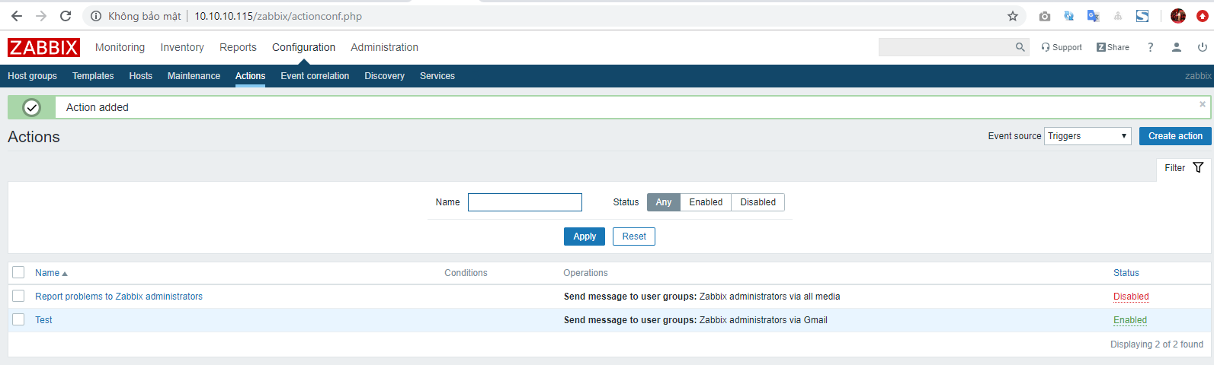Focus the Name filter input field
Screen dimensions: 1214x365
click(x=525, y=202)
